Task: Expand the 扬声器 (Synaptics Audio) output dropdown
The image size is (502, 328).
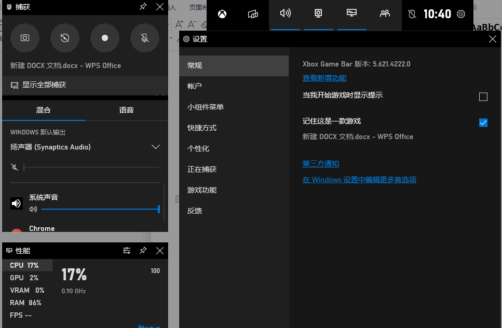Action: click(x=156, y=147)
